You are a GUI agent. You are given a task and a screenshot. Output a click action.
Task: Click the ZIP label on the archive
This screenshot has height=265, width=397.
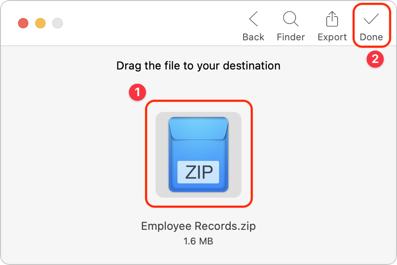(x=198, y=172)
